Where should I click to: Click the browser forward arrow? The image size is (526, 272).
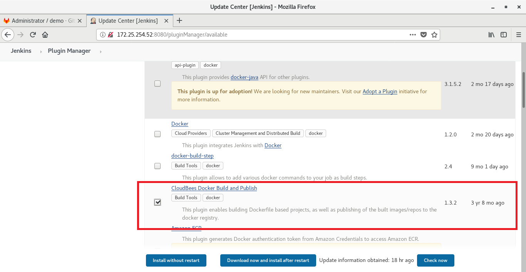click(x=21, y=35)
